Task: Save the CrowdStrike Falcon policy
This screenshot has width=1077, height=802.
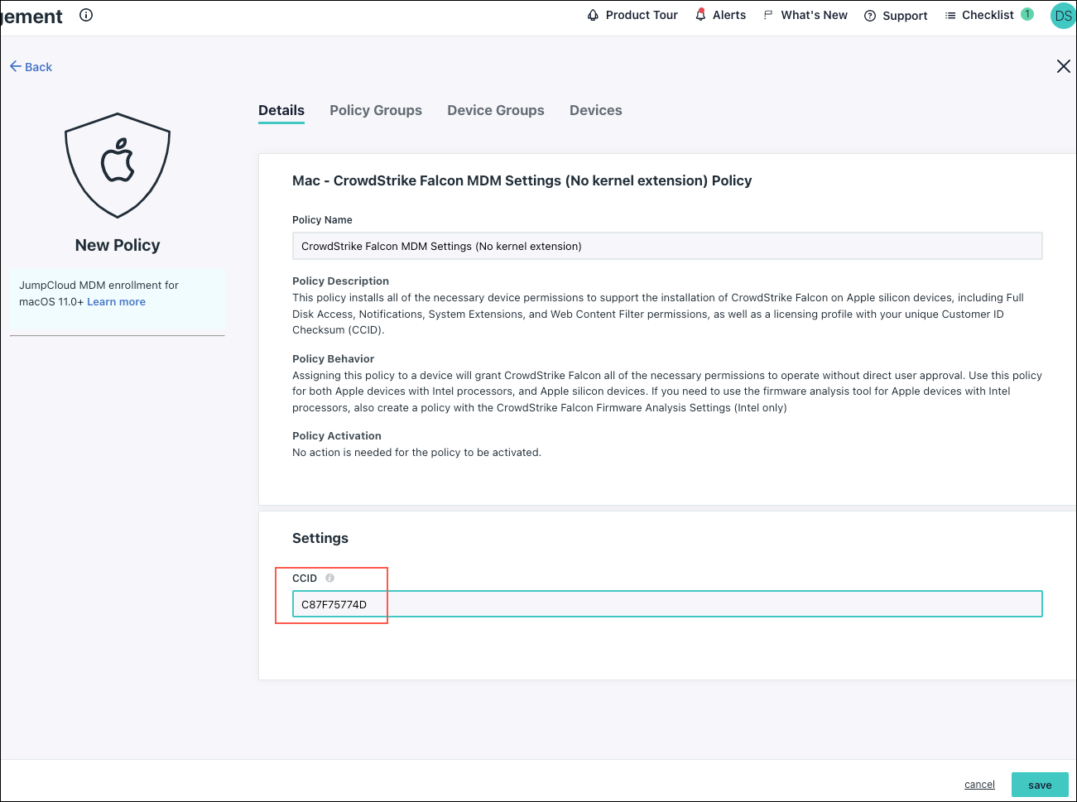Action: click(x=1040, y=784)
